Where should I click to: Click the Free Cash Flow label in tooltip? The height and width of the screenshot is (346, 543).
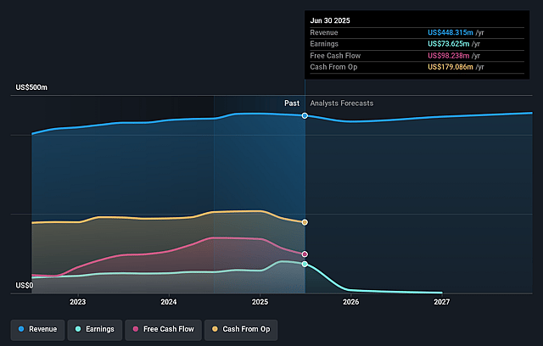point(335,56)
